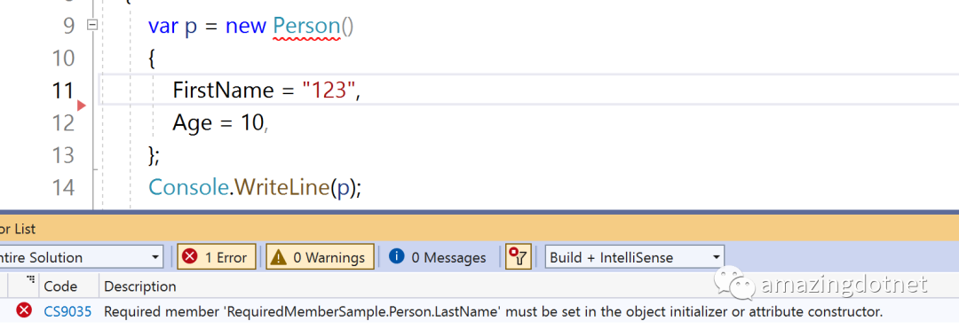Viewport: 959px width, 329px height.
Task: Click the var keyword on line 9
Action: [x=163, y=27]
